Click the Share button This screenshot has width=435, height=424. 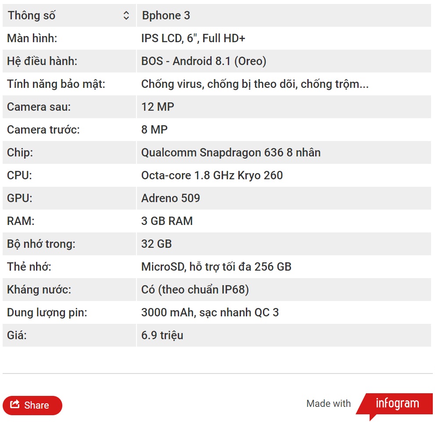[32, 405]
